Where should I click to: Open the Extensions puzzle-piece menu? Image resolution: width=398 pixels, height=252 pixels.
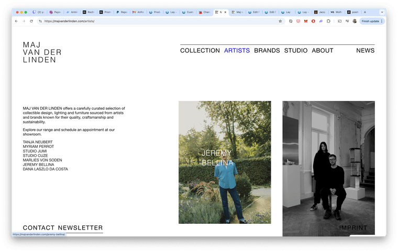point(328,21)
